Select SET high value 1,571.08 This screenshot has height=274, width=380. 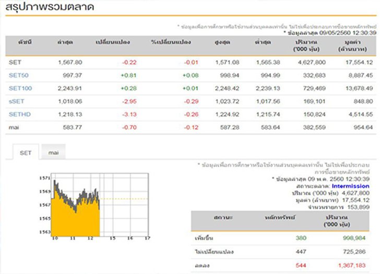coord(228,62)
